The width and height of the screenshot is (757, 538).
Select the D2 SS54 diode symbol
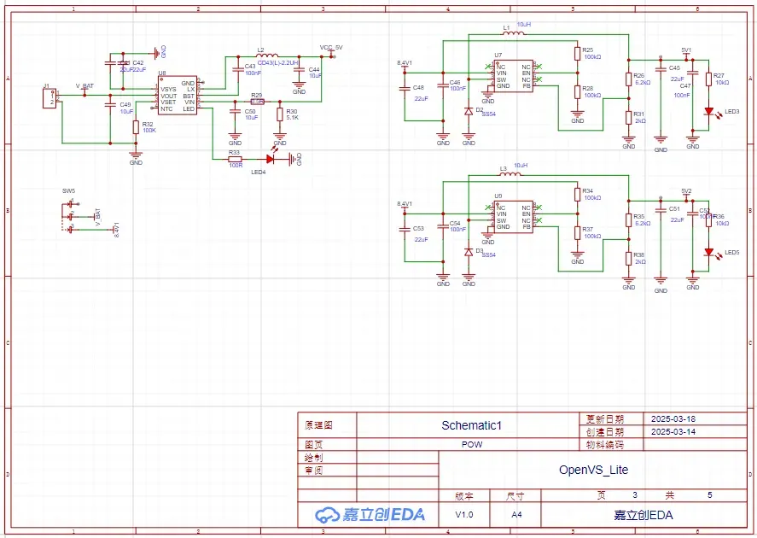(x=468, y=112)
